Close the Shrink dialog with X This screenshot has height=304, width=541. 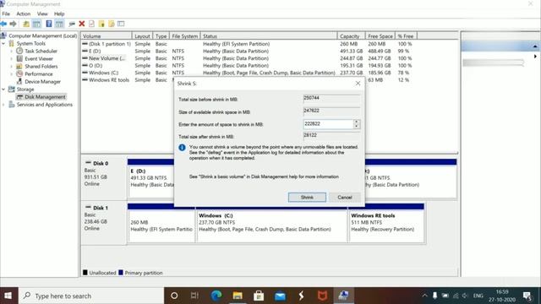pyautogui.click(x=358, y=84)
